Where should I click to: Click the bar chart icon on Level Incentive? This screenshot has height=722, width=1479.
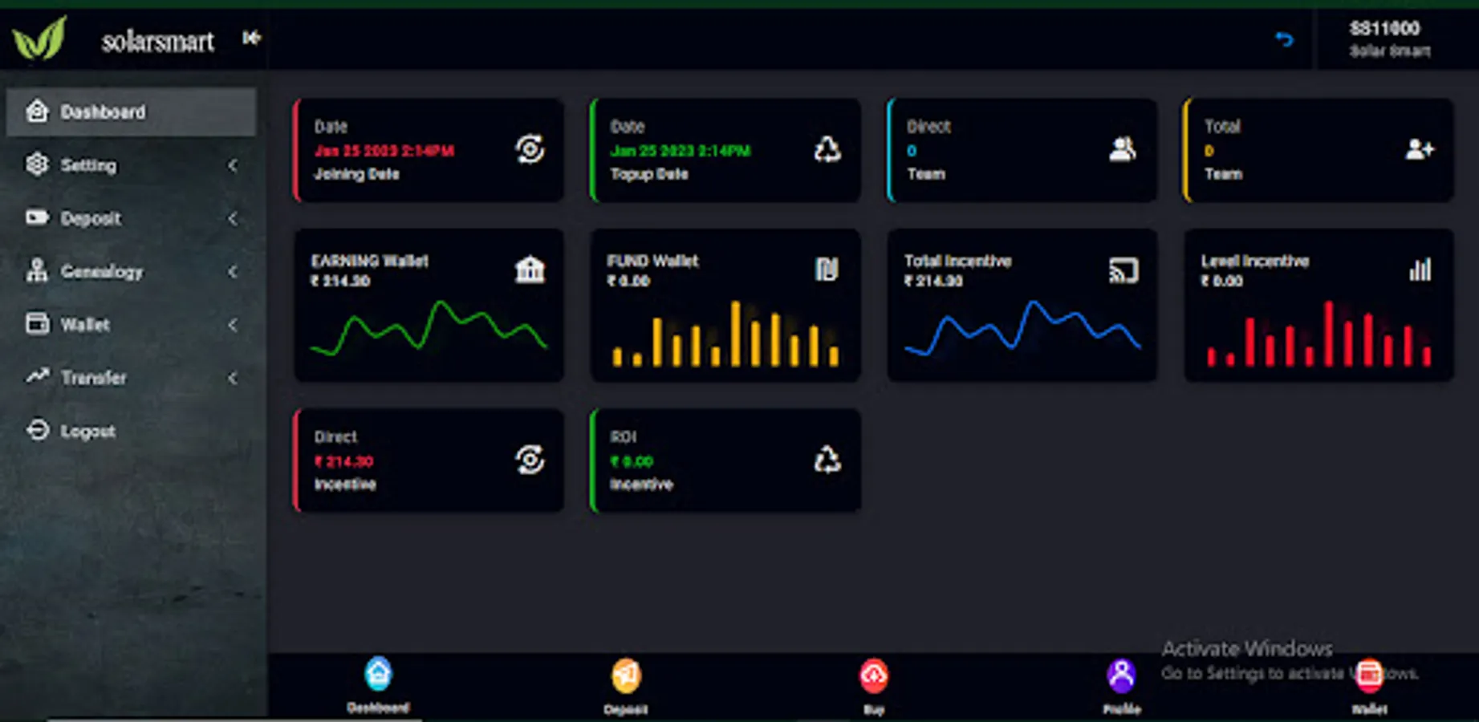1420,270
